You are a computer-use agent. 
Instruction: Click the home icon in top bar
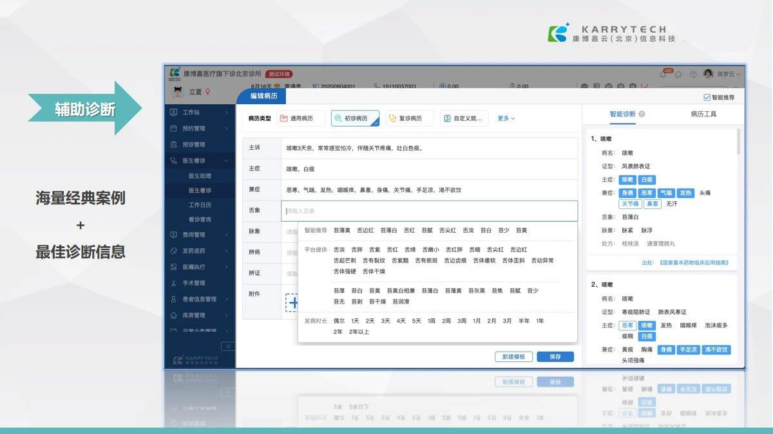pos(678,75)
